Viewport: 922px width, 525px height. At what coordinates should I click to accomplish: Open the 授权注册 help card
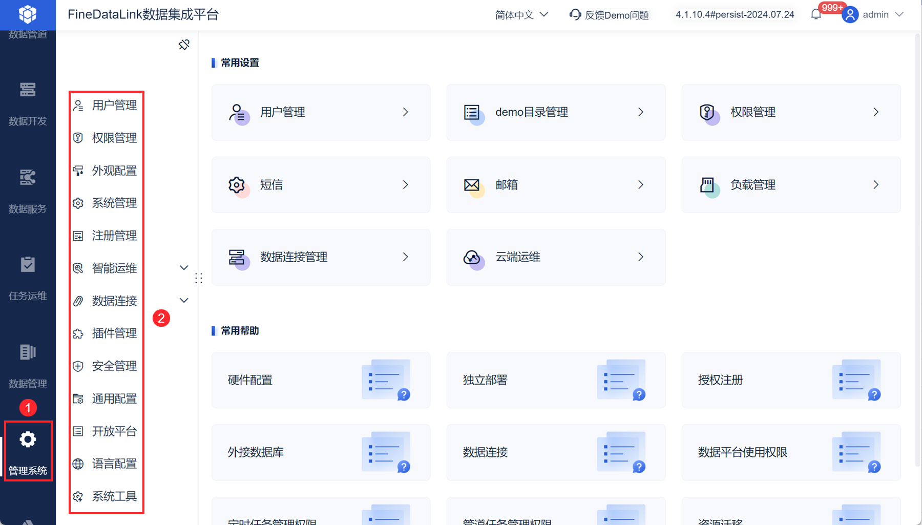tap(791, 380)
